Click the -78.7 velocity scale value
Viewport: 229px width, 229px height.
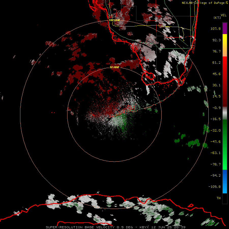(x=216, y=164)
